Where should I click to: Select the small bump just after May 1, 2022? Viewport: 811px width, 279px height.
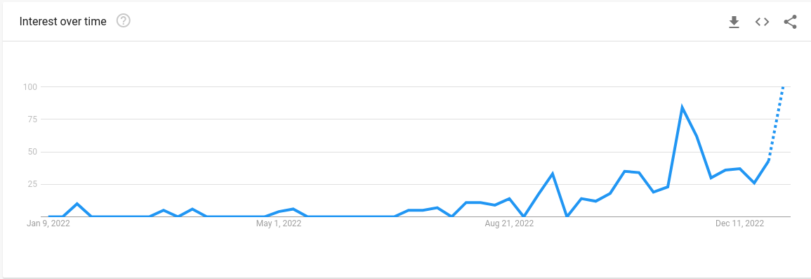[x=294, y=209]
